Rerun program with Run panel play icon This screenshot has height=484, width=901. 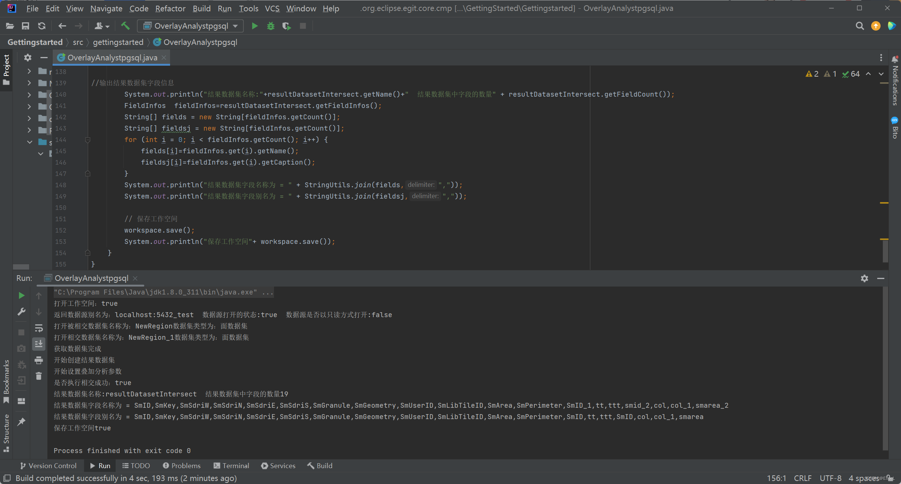click(x=22, y=296)
